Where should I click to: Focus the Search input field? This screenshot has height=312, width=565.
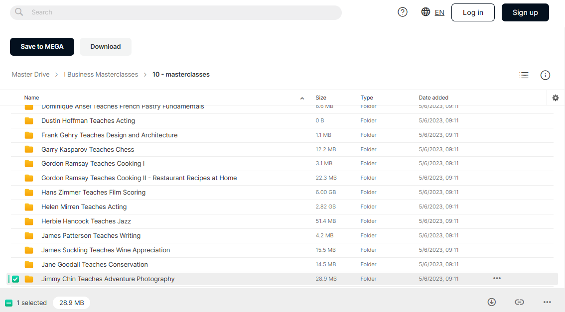pyautogui.click(x=176, y=12)
